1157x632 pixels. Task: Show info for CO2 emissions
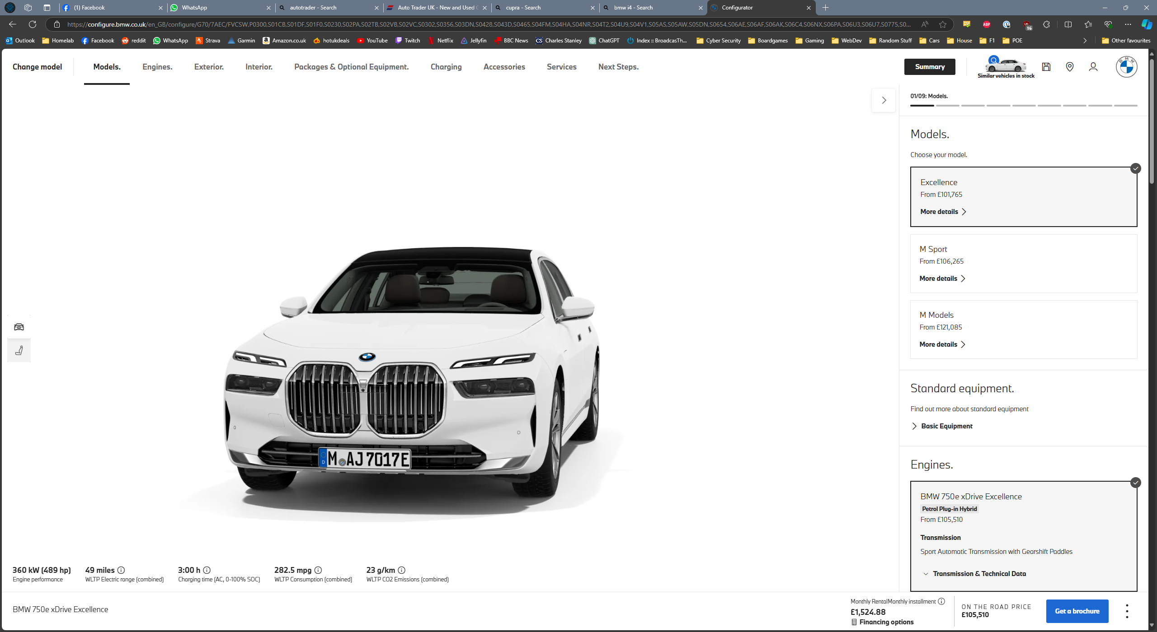[401, 570]
